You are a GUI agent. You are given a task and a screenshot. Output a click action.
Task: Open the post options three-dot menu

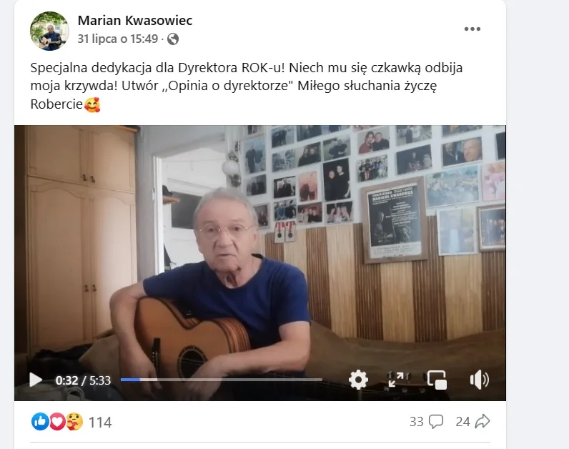pyautogui.click(x=472, y=29)
